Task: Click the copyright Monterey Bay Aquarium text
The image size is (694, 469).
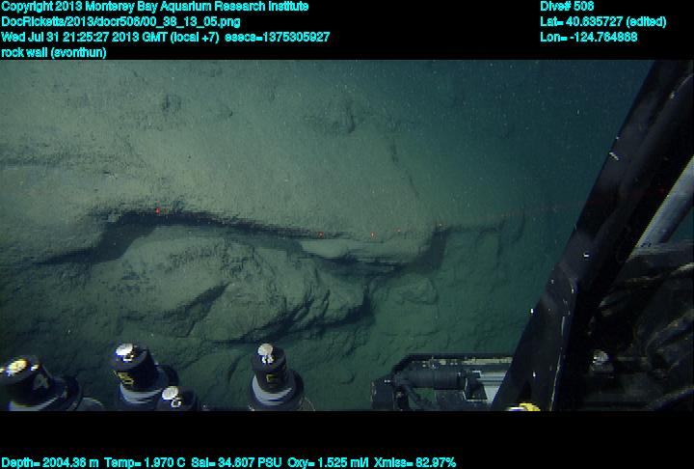Action: 155,6
